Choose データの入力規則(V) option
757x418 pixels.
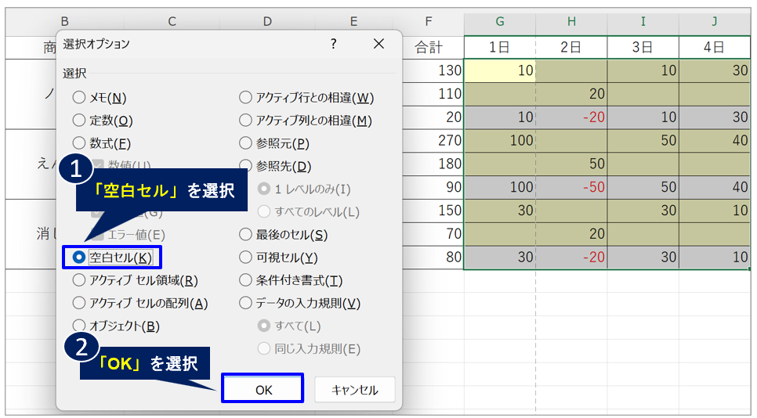pyautogui.click(x=246, y=303)
